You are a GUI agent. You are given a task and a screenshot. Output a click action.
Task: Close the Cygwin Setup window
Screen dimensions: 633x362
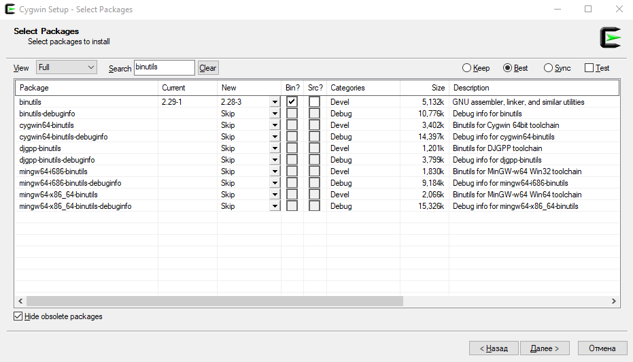pyautogui.click(x=619, y=9)
